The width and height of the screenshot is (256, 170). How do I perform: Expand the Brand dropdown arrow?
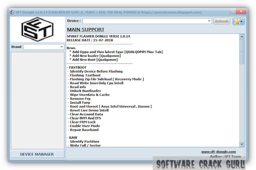click(x=62, y=47)
